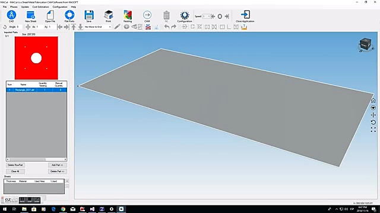The height and width of the screenshot is (213, 380).
Task: Click the Clear All button
Action: [x=15, y=171]
